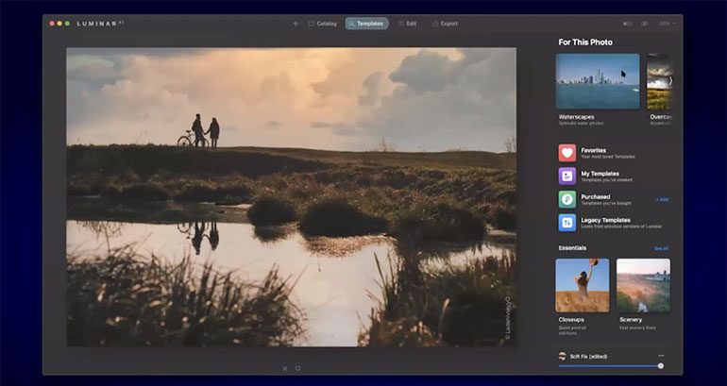This screenshot has height=386, width=727.
Task: Open the zoom percentage dropdown
Action: [666, 24]
